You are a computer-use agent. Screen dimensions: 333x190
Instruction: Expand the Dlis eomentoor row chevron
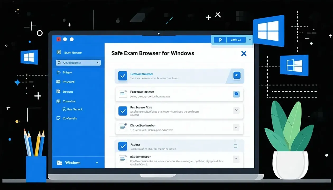[x=236, y=159]
